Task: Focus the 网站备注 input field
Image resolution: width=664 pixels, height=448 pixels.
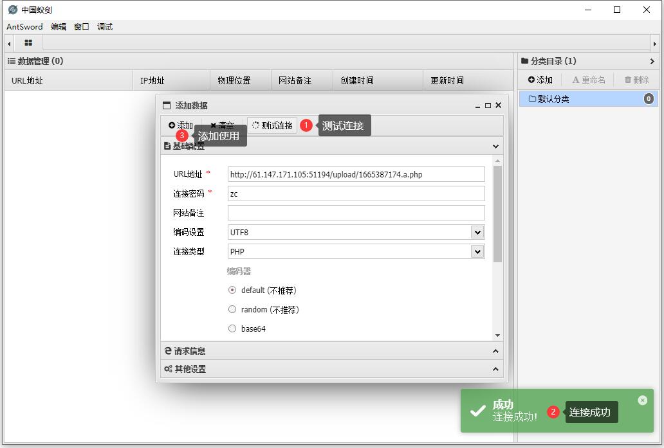Action: 356,213
